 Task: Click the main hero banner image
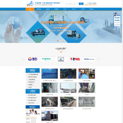pyautogui.click(x=61, y=27)
